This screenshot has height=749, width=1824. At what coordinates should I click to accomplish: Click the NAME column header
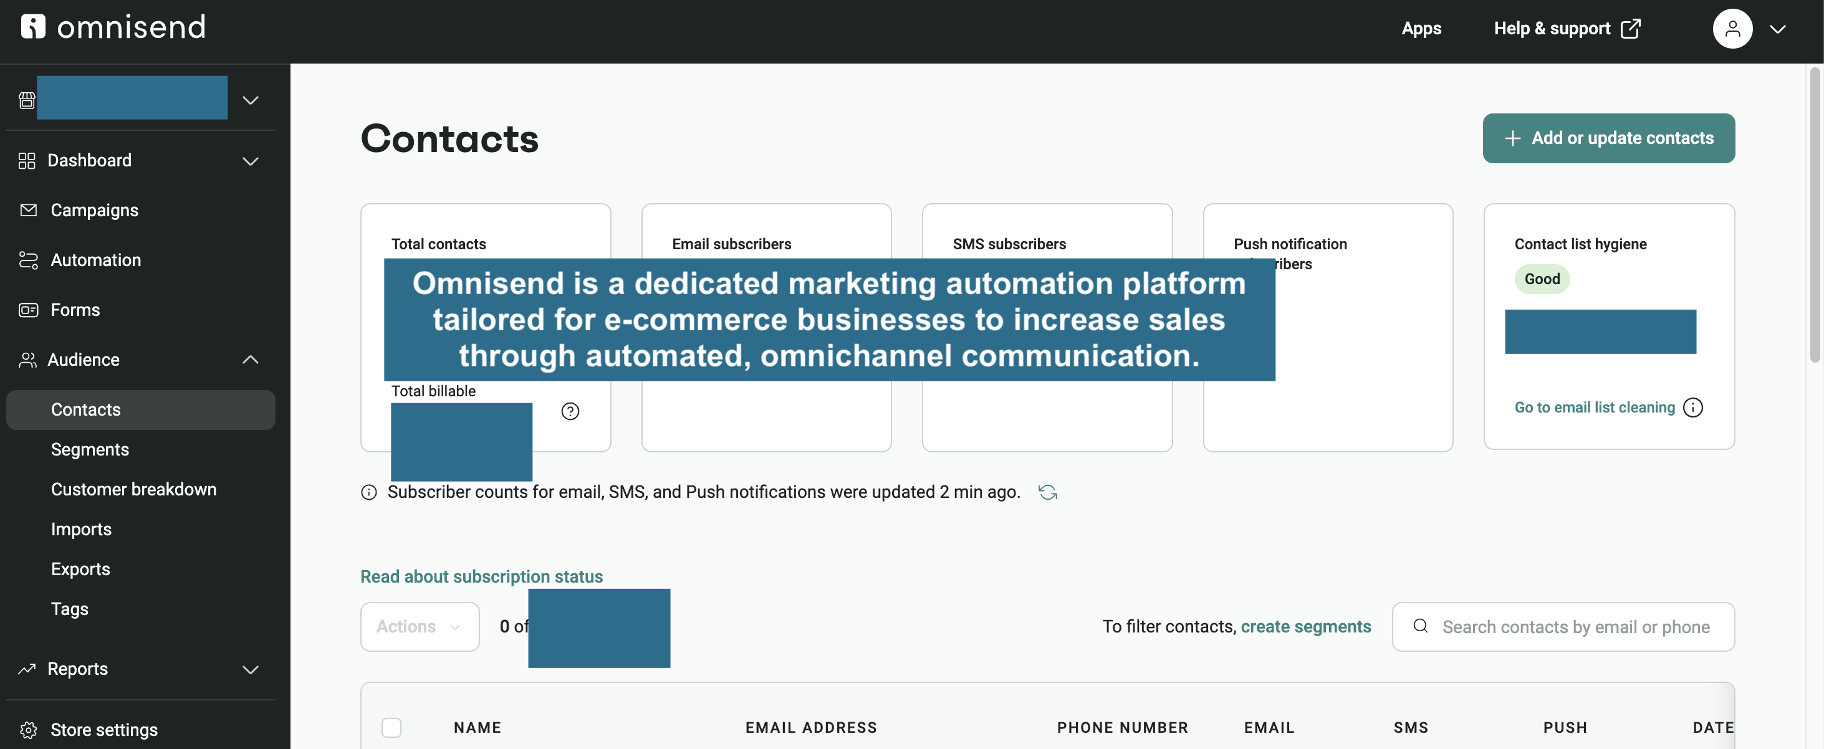tap(478, 728)
